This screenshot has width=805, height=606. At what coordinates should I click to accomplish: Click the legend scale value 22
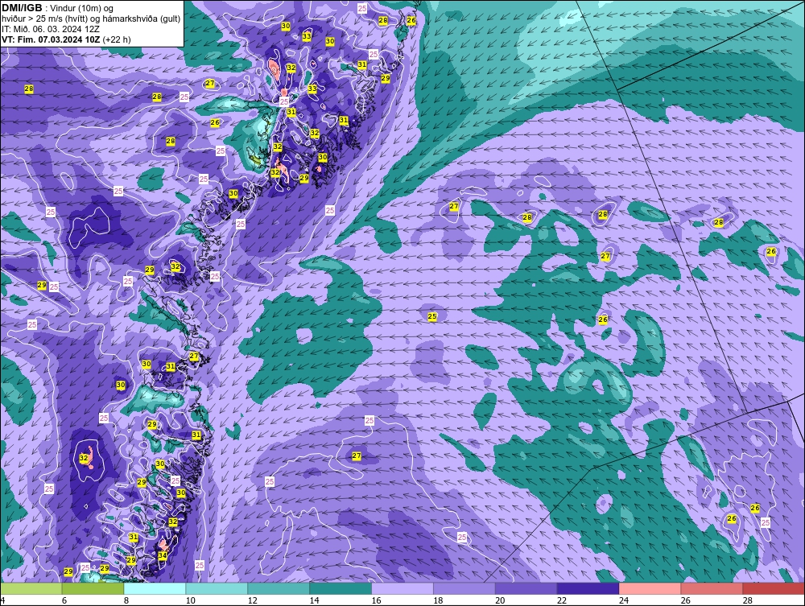(x=562, y=600)
